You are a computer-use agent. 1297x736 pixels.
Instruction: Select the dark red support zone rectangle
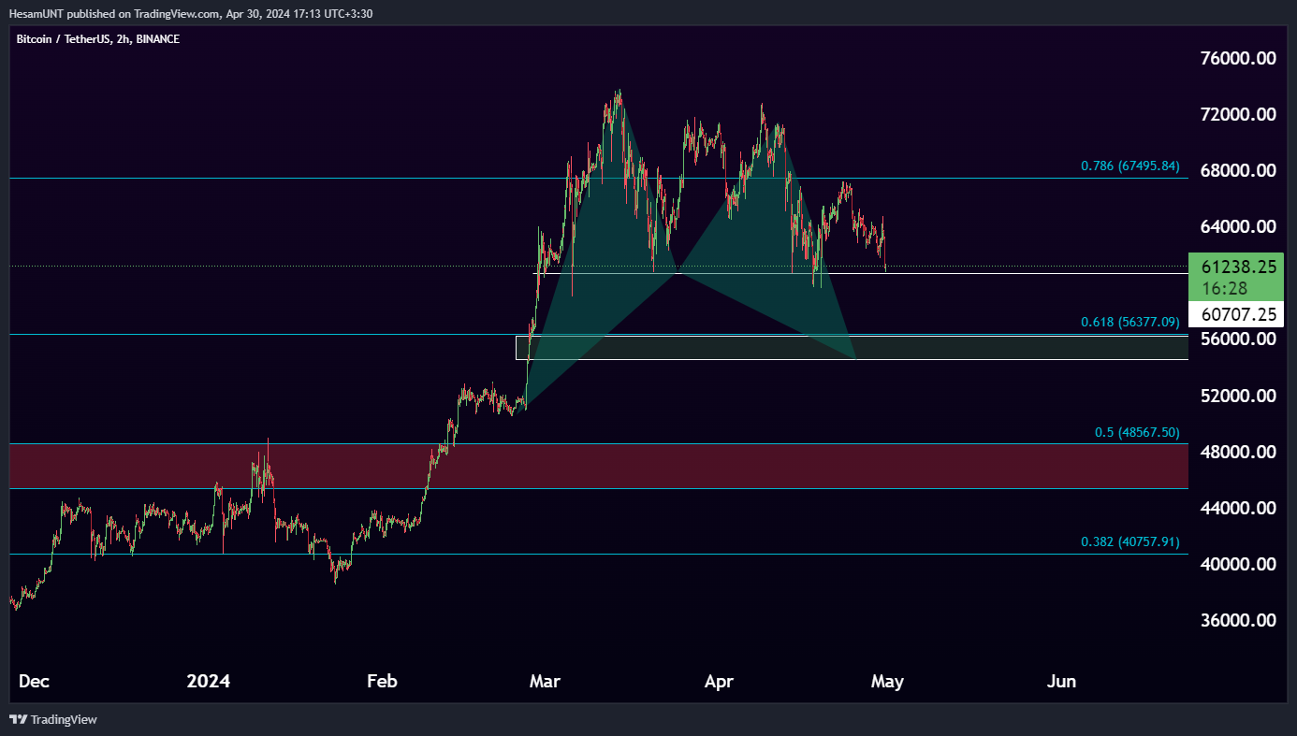[599, 466]
